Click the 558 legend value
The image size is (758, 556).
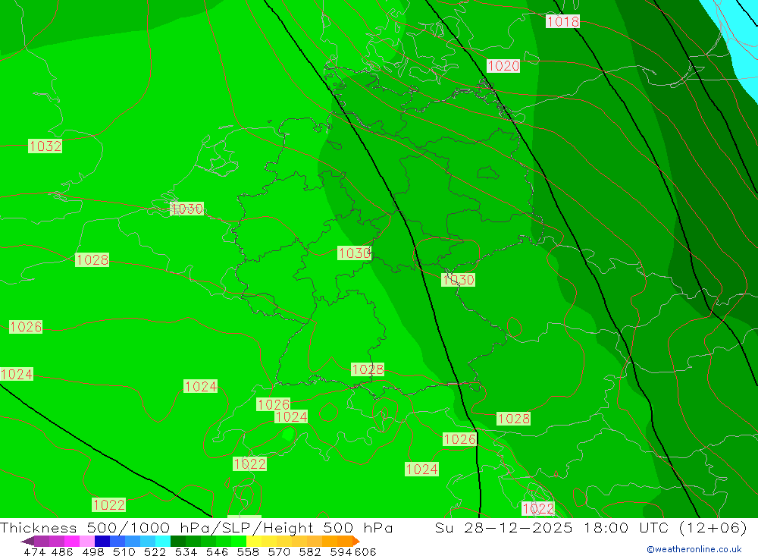pos(248,551)
